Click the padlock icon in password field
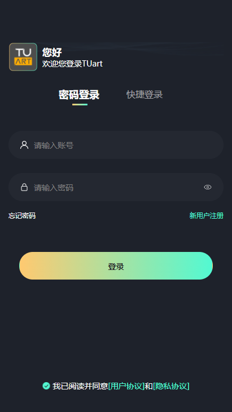 pos(24,187)
